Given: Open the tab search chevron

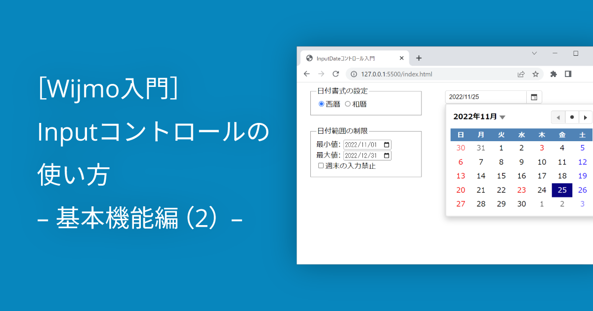Looking at the screenshot, I should tap(534, 53).
